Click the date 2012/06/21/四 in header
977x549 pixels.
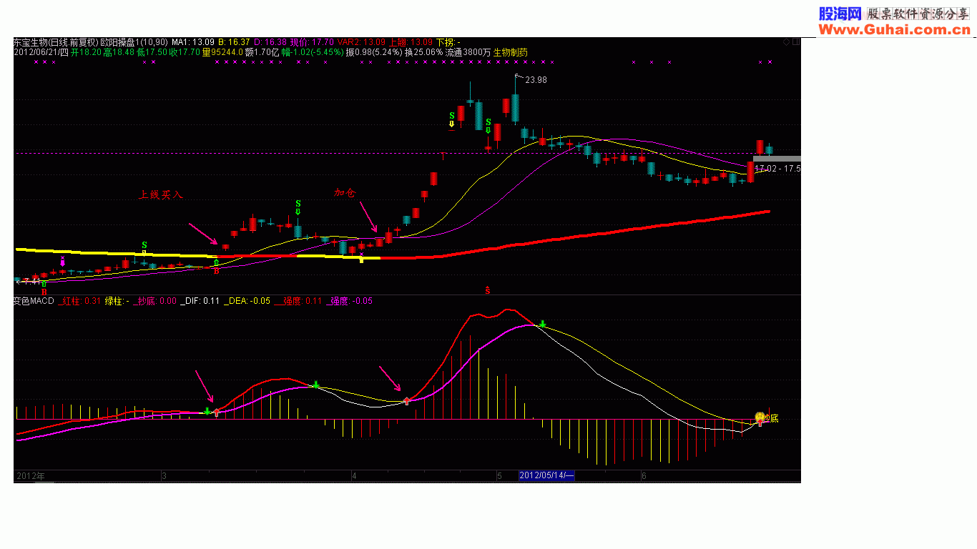41,52
